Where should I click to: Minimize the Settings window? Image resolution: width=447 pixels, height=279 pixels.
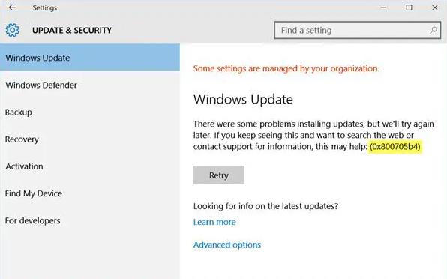point(383,7)
